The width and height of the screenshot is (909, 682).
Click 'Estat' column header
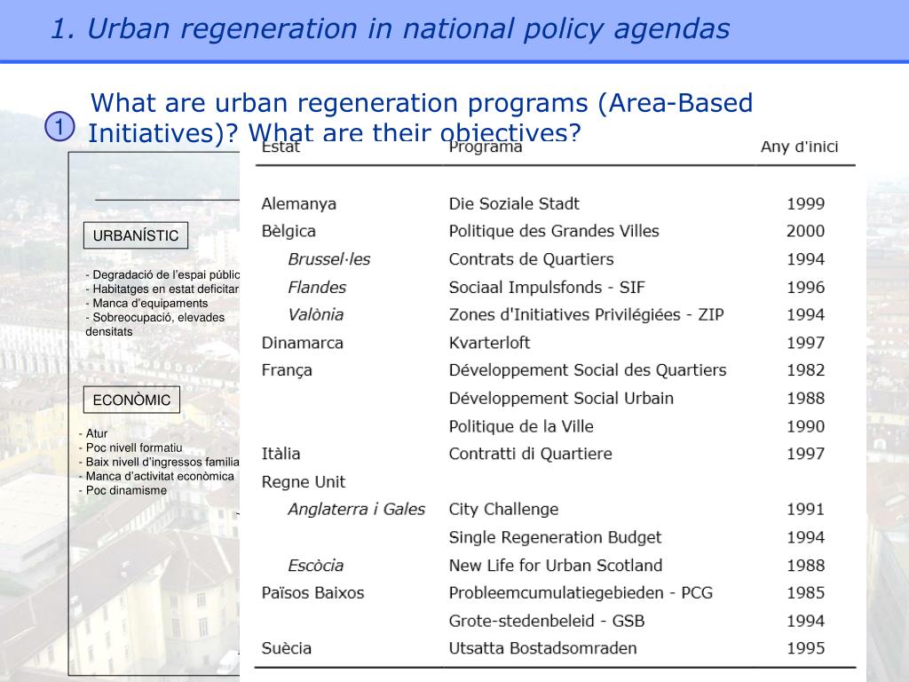(x=281, y=147)
